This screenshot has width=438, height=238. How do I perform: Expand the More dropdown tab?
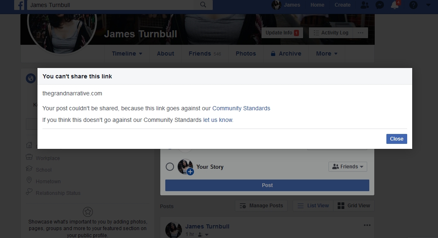pos(326,53)
